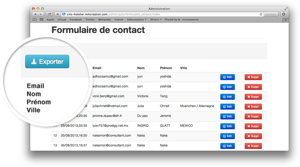Open the Share icon in Safari toolbar

coord(49,14)
